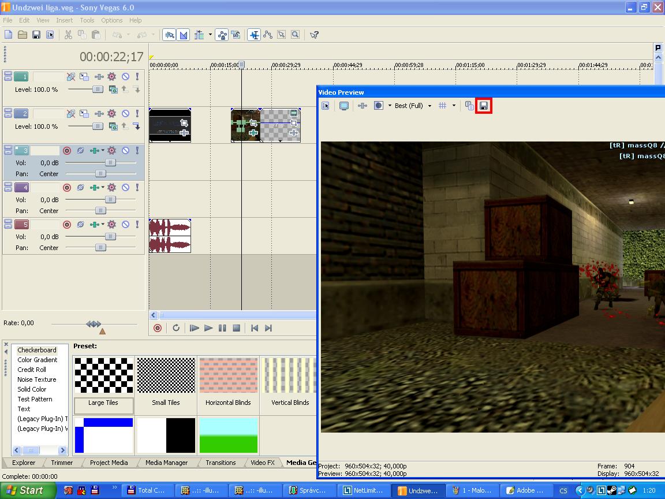Open the File menu
Viewport: 665px width, 499px height.
click(x=8, y=20)
